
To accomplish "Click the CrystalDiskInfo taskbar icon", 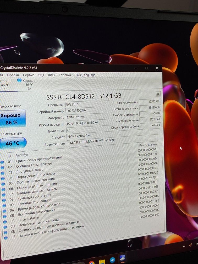I will pyautogui.click(x=122, y=258).
